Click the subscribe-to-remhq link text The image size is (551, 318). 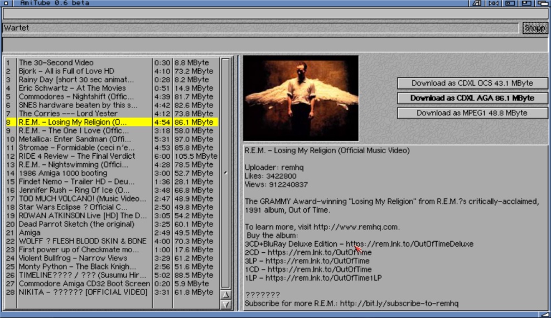coord(399,304)
